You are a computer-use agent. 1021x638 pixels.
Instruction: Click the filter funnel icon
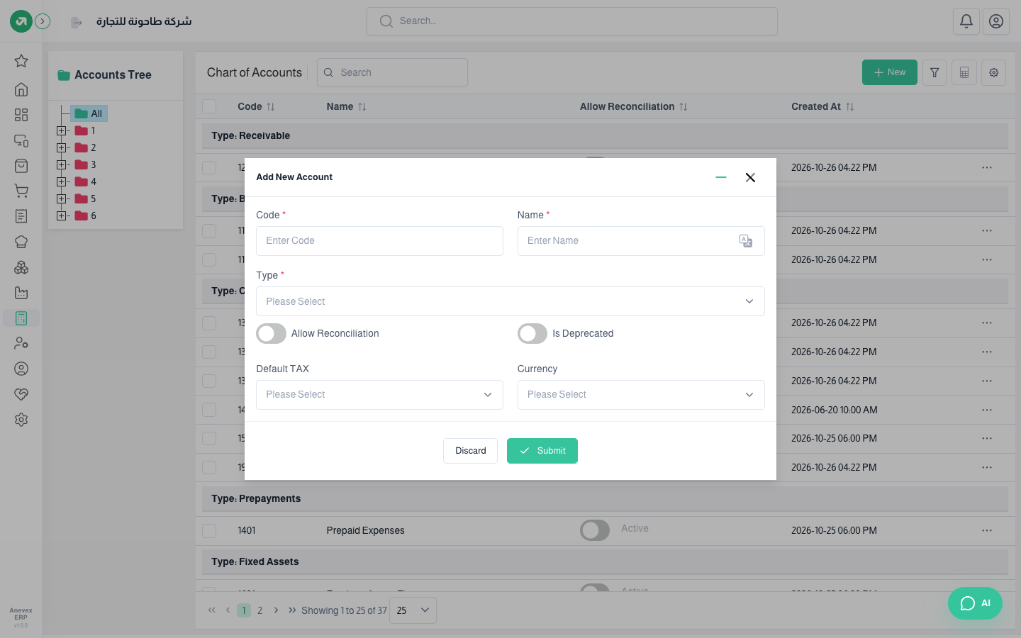(x=934, y=72)
